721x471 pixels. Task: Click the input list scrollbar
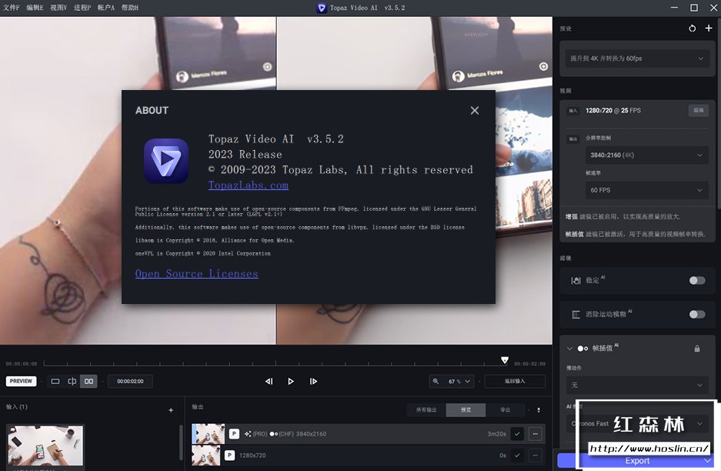(181, 443)
